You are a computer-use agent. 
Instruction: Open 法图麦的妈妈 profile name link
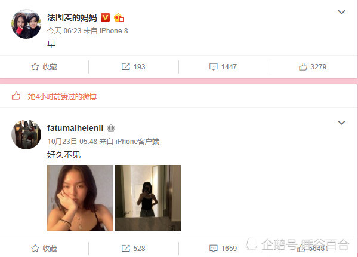coord(72,17)
